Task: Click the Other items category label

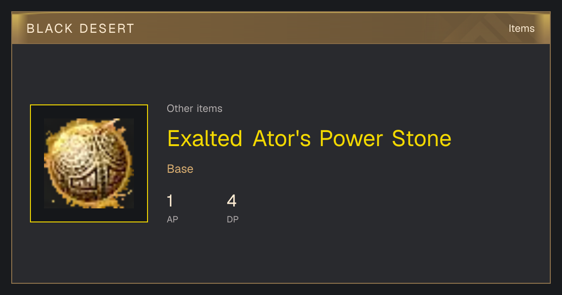Action: click(x=194, y=109)
